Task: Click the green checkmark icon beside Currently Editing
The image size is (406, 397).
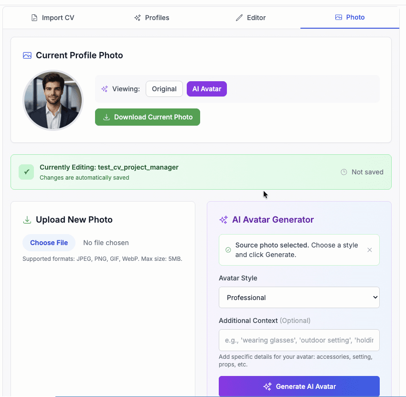Action: [x=26, y=172]
